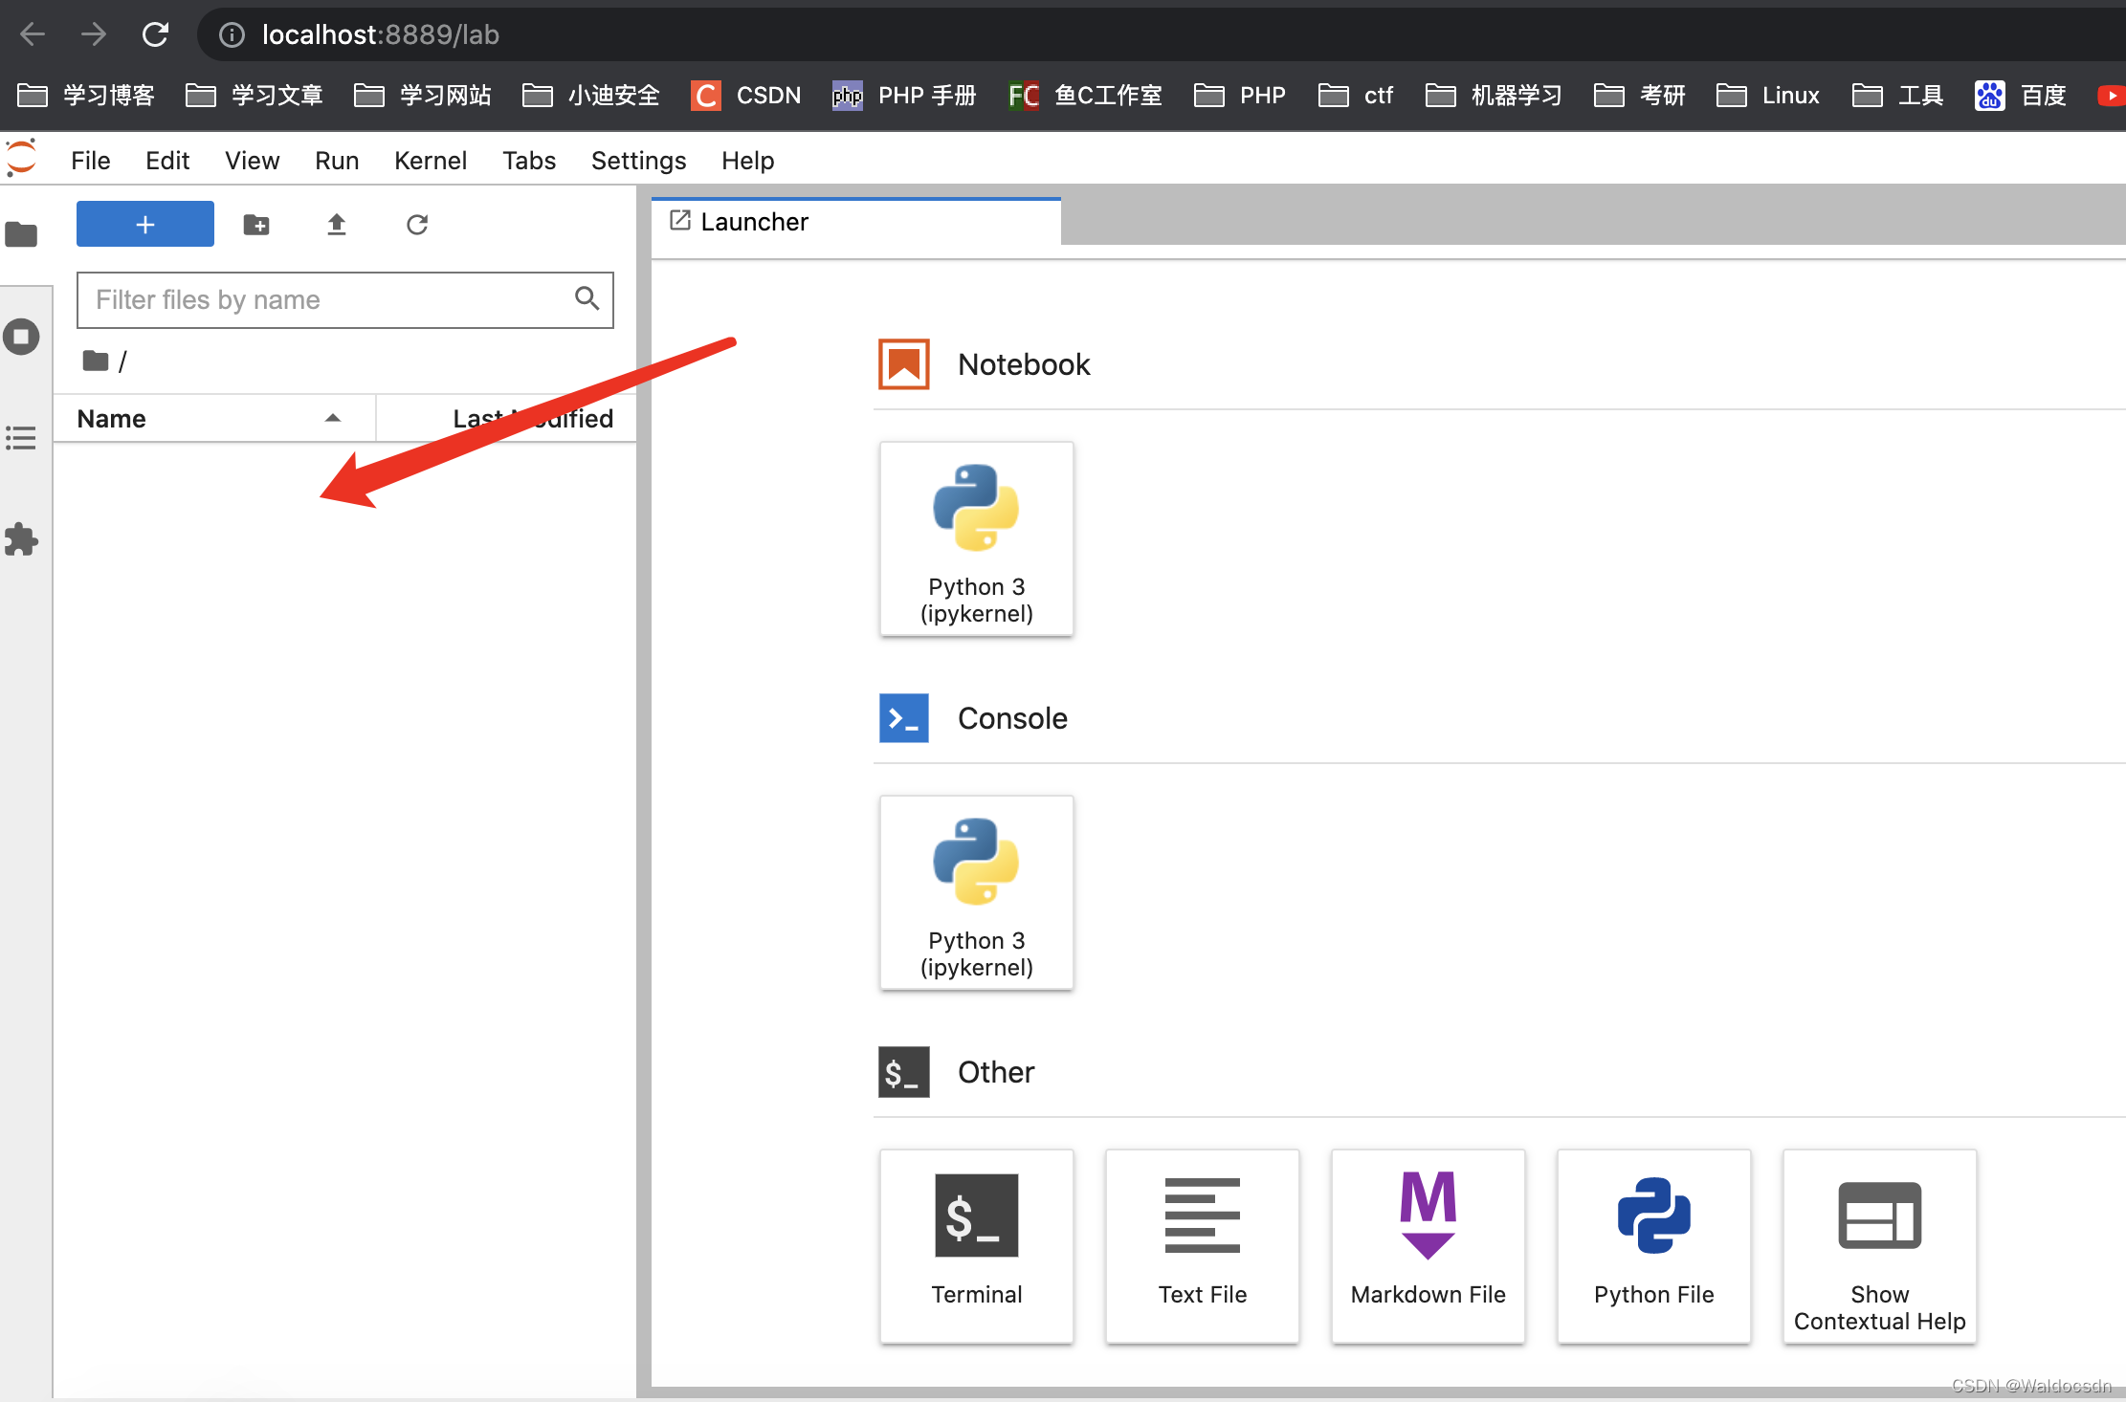2126x1402 pixels.
Task: Toggle the file browser sidebar panel
Action: coord(24,231)
